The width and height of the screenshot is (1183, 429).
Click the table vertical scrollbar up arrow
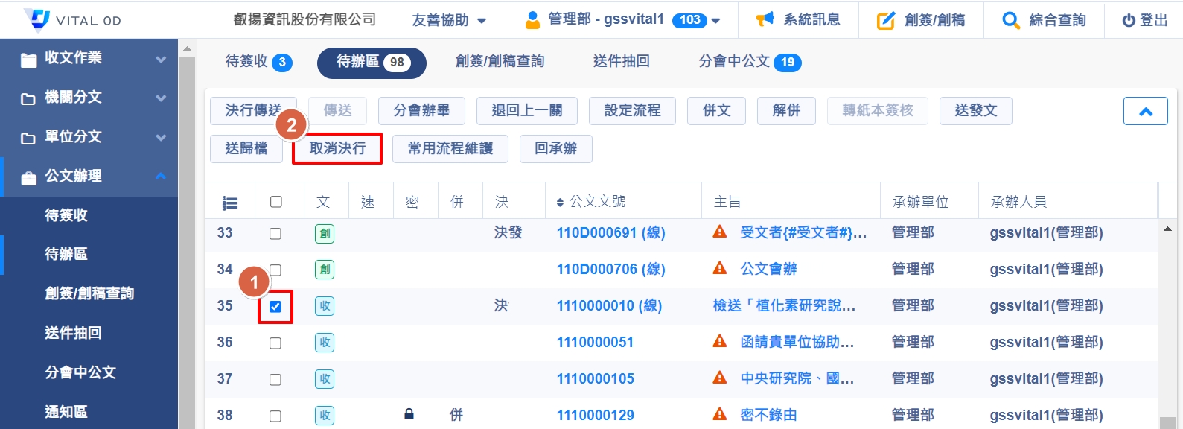(1167, 229)
